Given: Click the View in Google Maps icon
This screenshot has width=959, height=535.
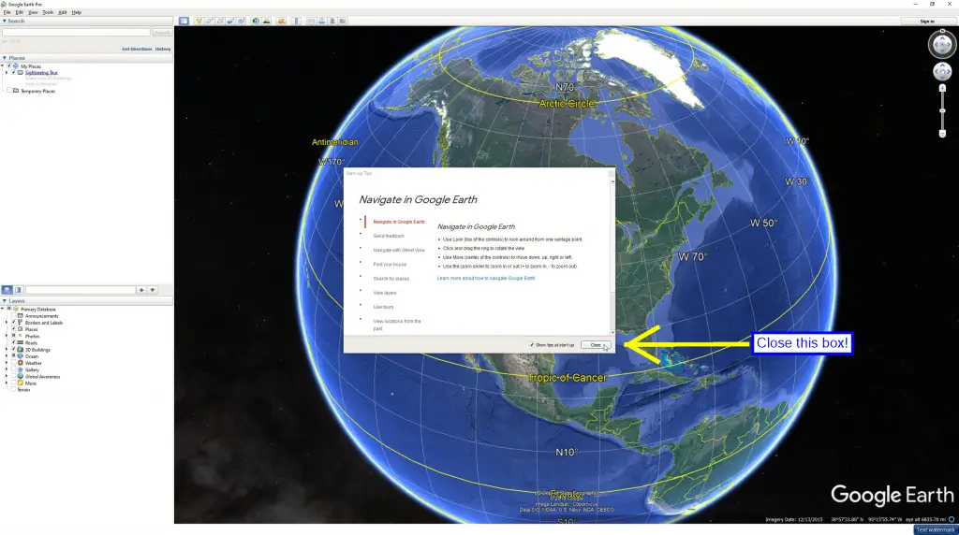Looking at the screenshot, I should 343,21.
